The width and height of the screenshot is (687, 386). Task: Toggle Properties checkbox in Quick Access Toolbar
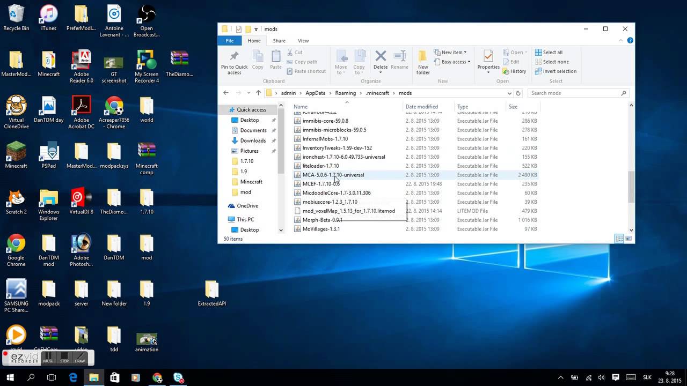click(x=239, y=29)
